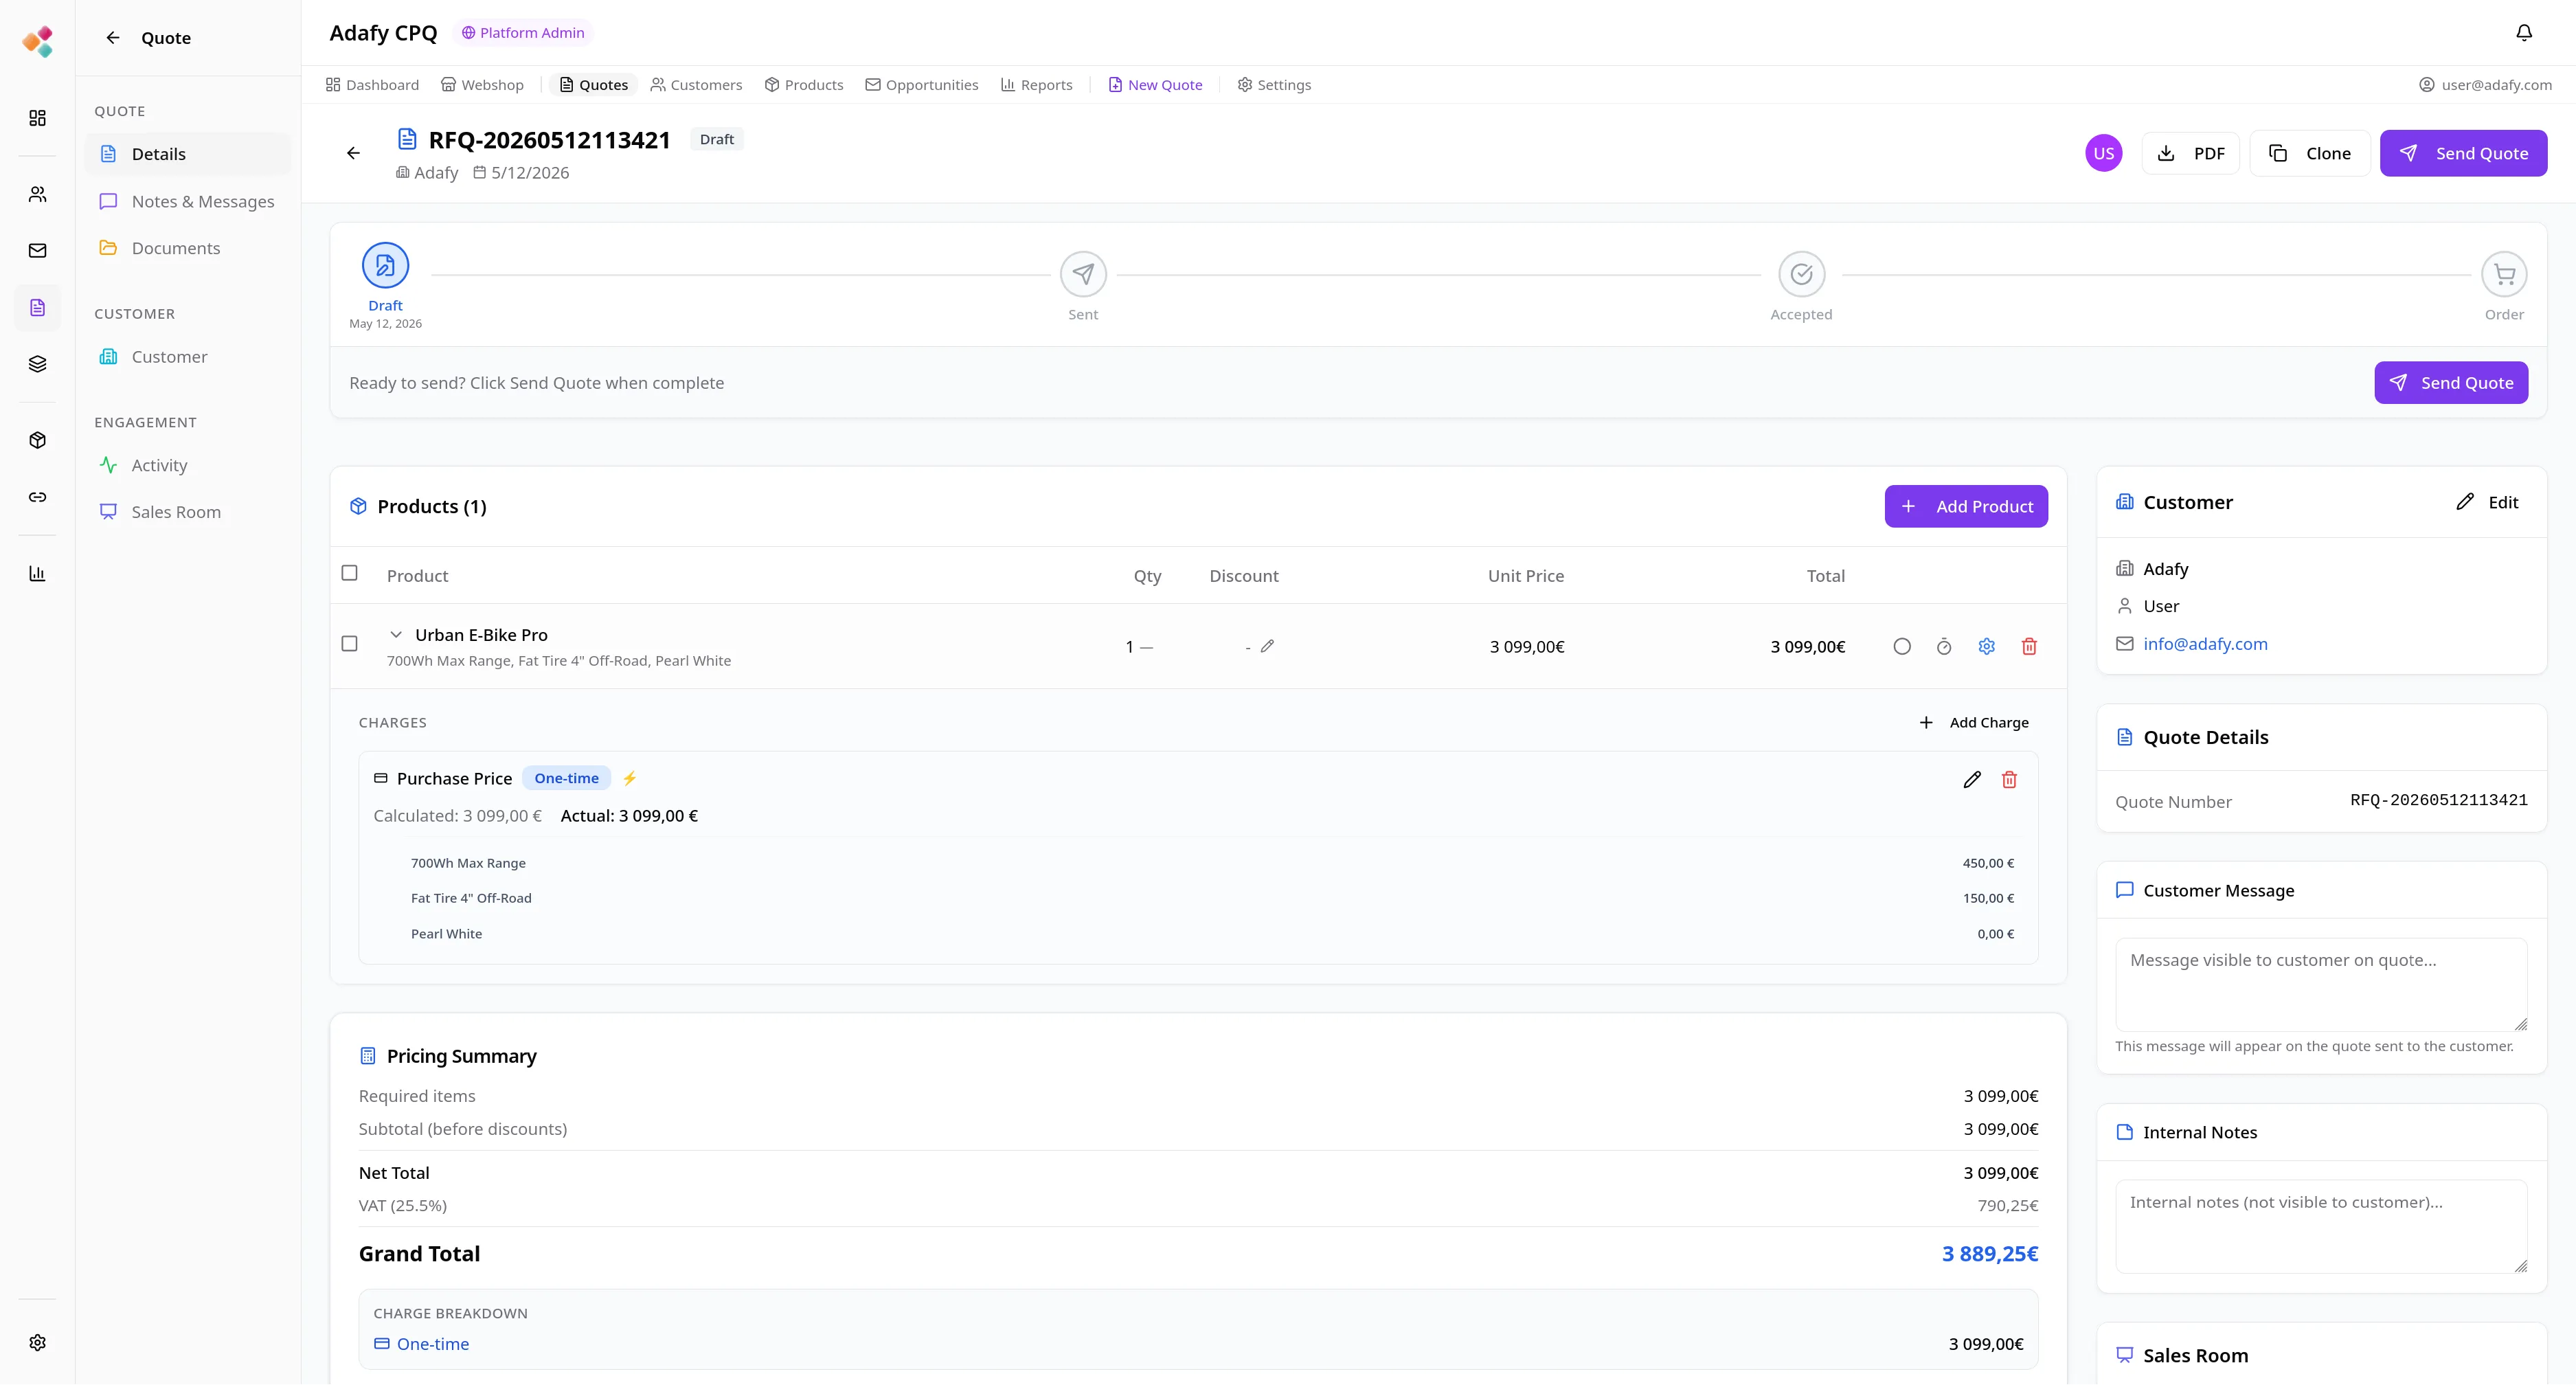
Task: Click Add Charge button
Action: coord(1974,723)
